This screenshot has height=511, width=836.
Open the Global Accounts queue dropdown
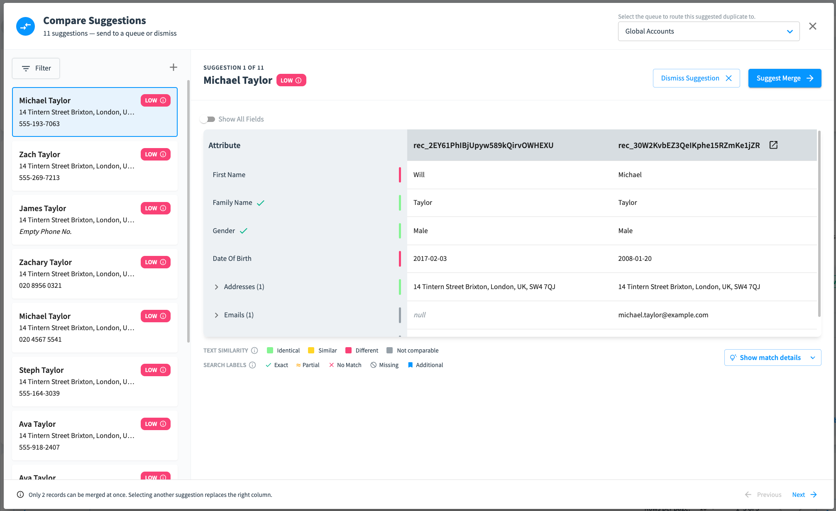709,31
